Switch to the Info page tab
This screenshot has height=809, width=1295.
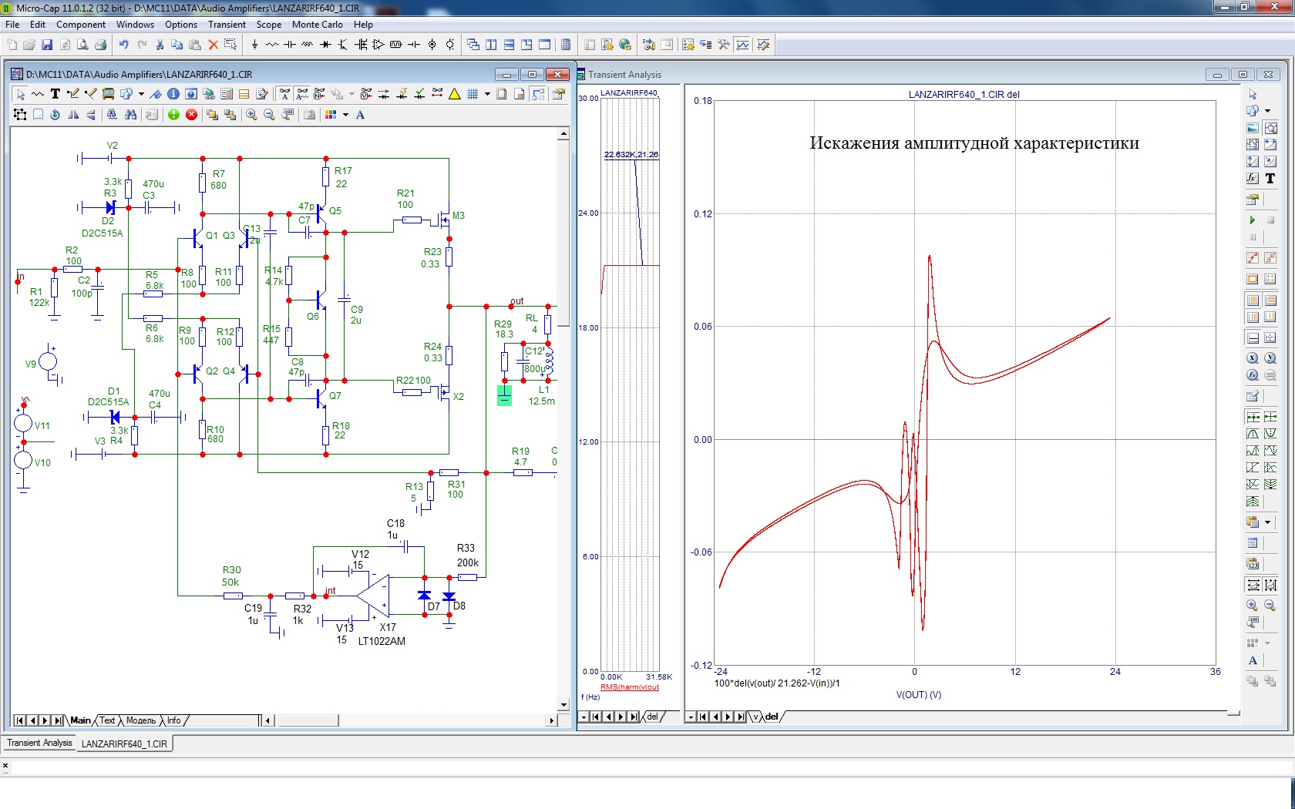[174, 720]
